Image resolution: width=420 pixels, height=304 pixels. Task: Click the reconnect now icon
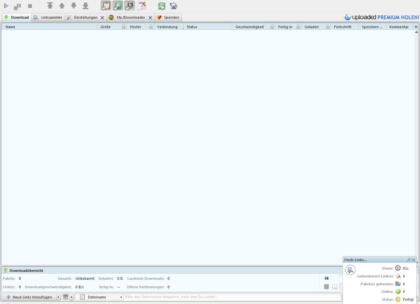point(161,6)
